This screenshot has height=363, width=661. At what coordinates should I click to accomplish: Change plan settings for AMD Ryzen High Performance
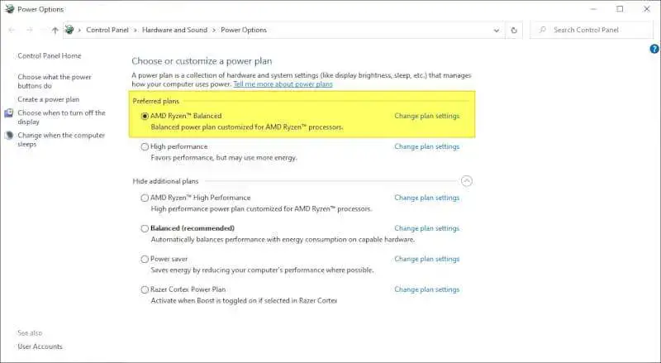tap(426, 198)
